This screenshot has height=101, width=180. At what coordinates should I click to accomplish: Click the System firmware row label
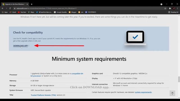pyautogui.click(x=16, y=90)
